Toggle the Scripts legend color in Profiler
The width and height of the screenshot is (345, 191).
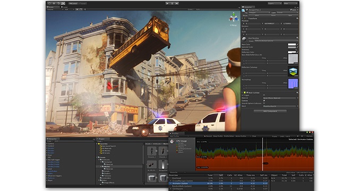[177, 143]
